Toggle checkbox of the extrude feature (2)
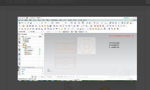 click(x=25, y=52)
